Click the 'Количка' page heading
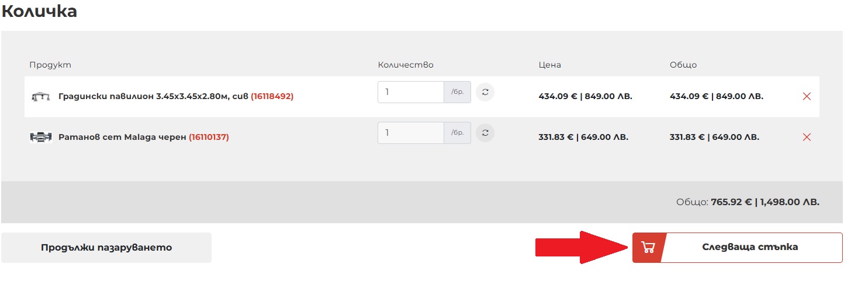This screenshot has width=844, height=285. pyautogui.click(x=39, y=10)
